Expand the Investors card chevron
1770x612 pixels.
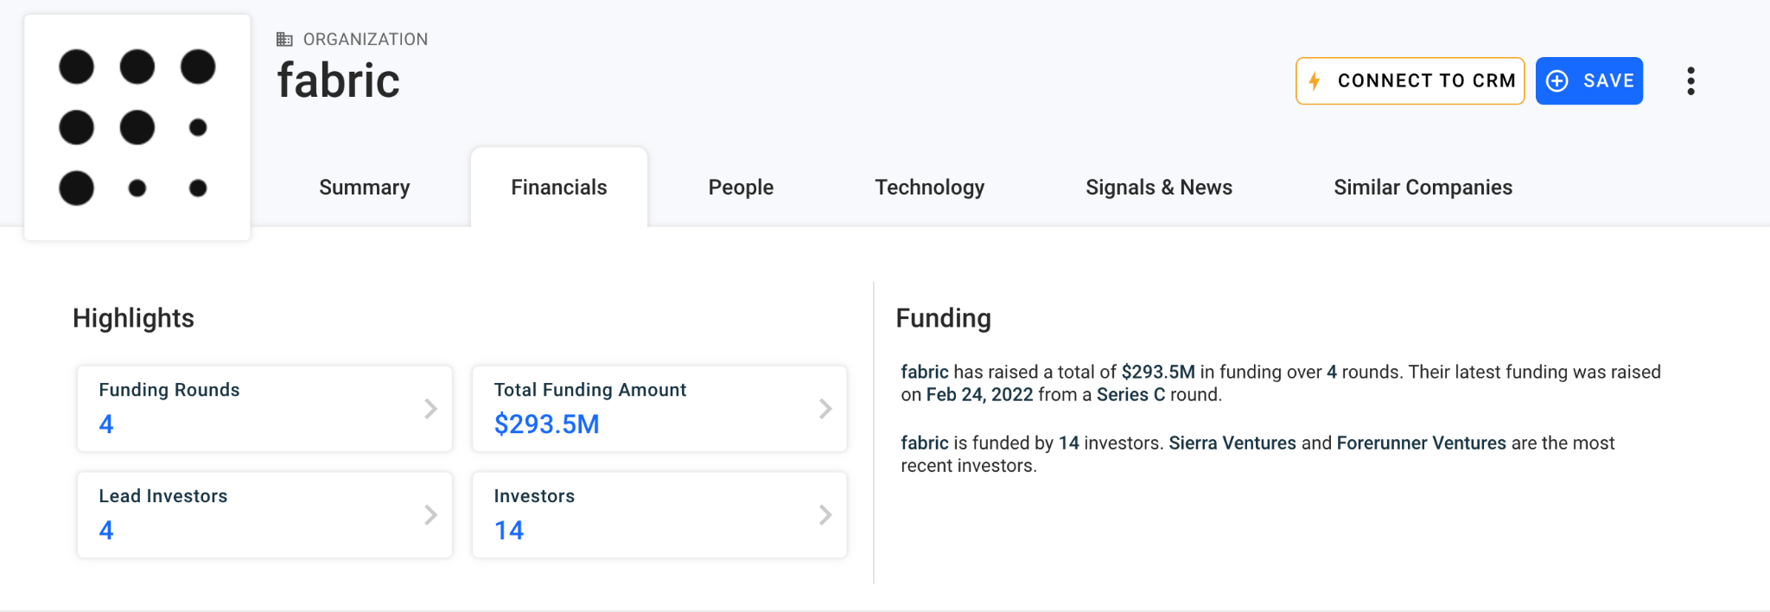coord(825,515)
